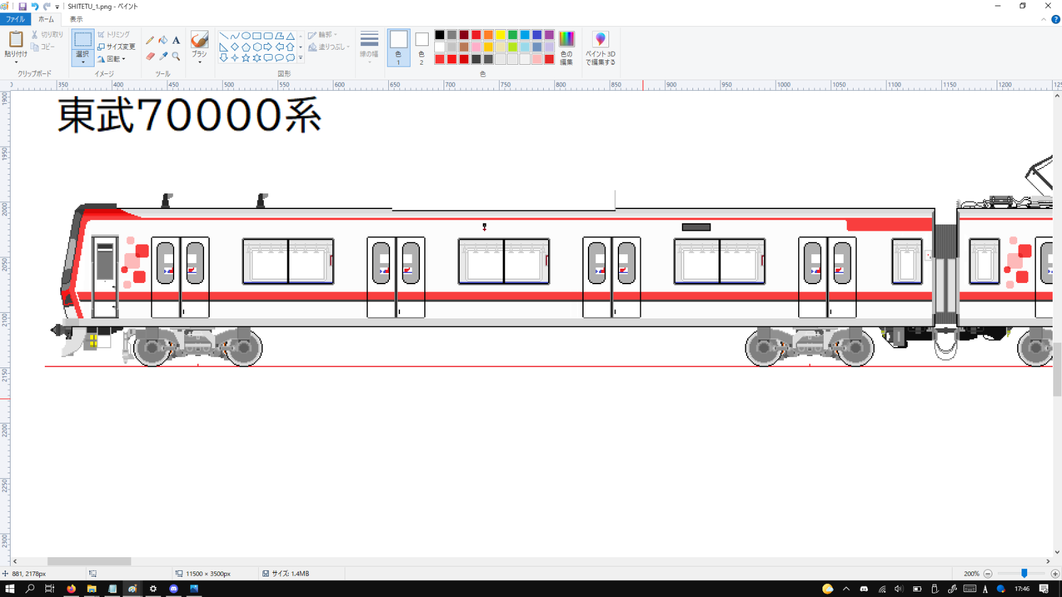Click the Paint 3D edit button
The height and width of the screenshot is (597, 1062).
[x=600, y=47]
